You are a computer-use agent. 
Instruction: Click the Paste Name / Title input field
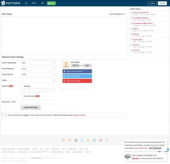(38, 102)
